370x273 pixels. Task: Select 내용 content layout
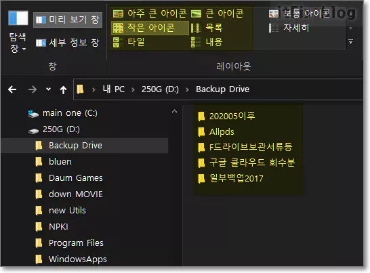[x=207, y=42]
